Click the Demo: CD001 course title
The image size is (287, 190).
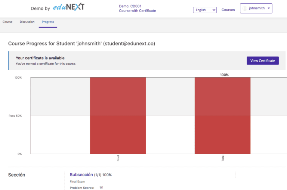click(x=130, y=6)
